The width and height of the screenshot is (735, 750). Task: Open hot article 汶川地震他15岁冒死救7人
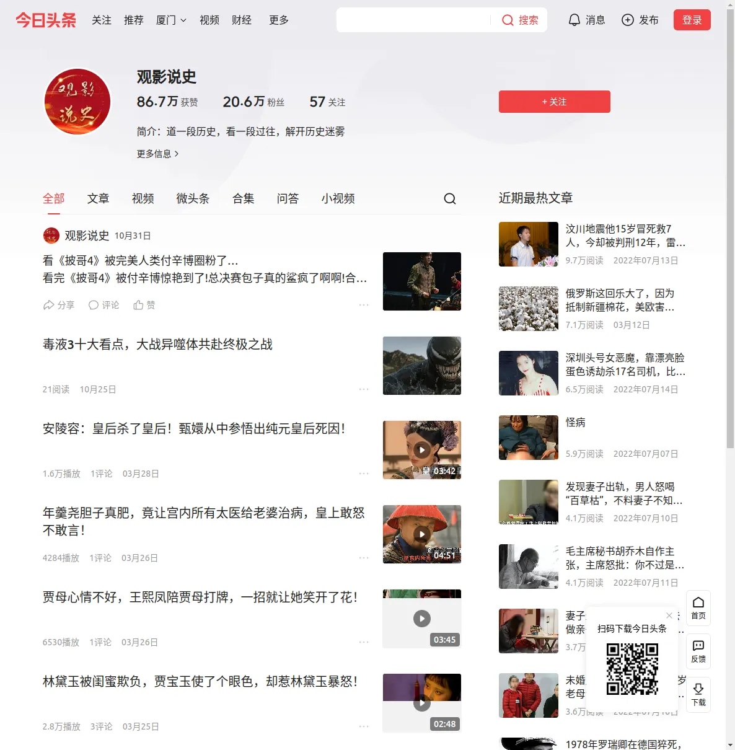[625, 236]
